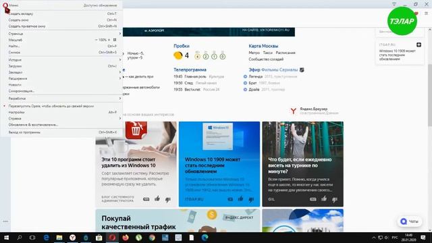This screenshot has height=243, width=432.
Task: Open 'Телепрограмма' heading link
Action: click(190, 70)
